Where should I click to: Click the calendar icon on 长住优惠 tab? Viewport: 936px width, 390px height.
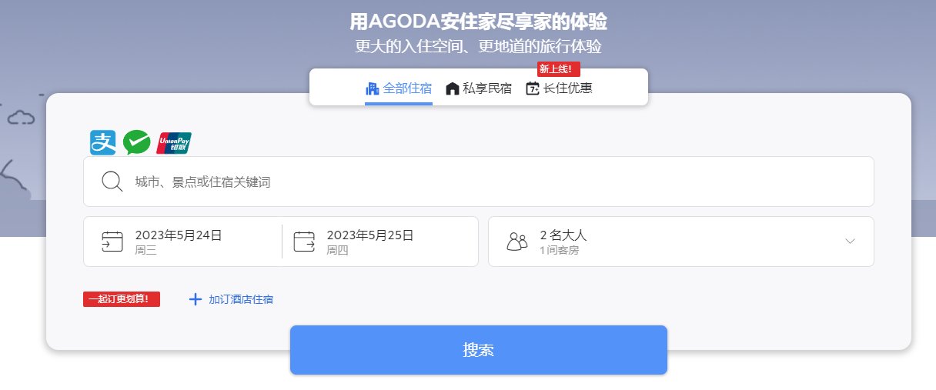click(x=533, y=88)
